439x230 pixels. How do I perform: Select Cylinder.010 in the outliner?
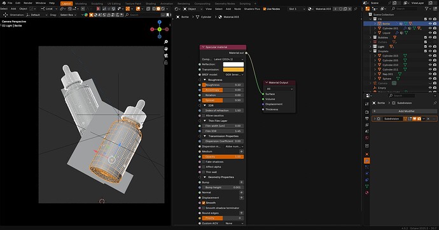[x=390, y=65]
